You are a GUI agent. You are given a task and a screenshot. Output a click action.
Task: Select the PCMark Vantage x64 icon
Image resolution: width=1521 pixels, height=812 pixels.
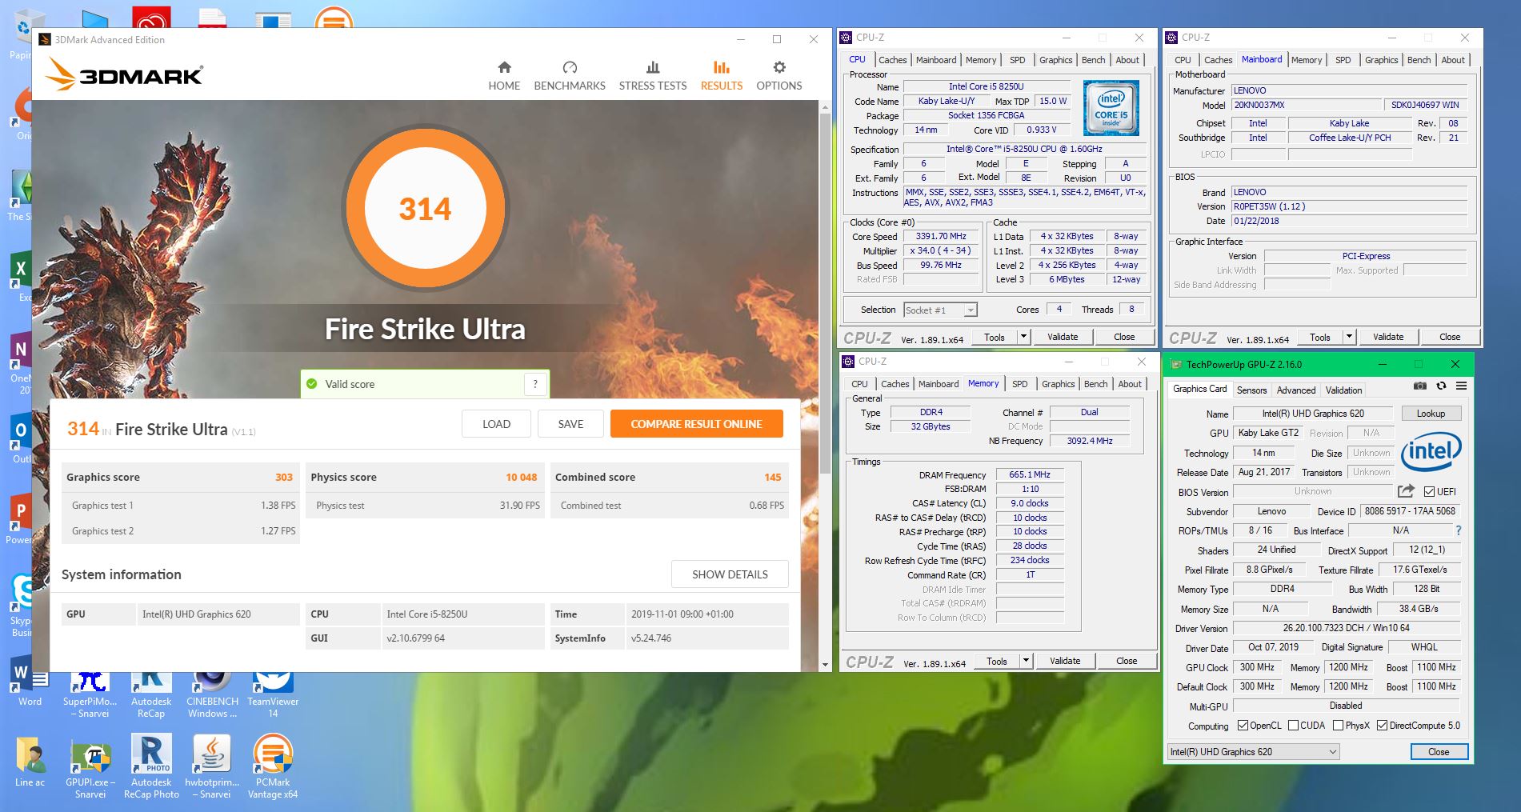coord(273,766)
